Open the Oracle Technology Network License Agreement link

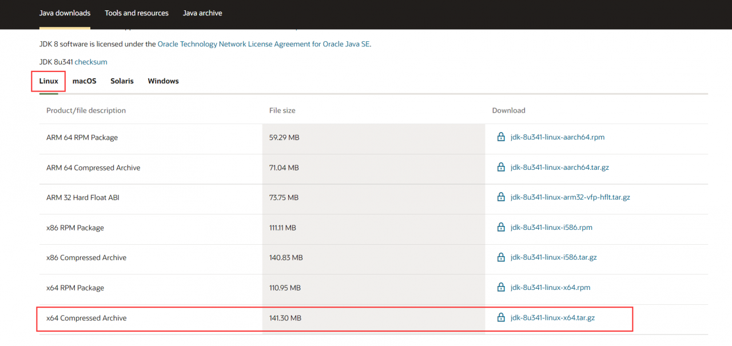pos(264,44)
